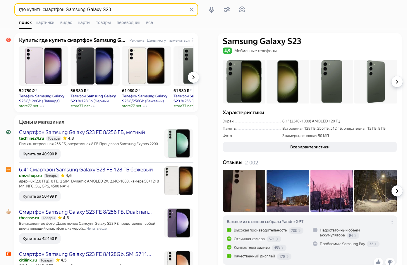Expand Высокая производительность 733 reviews
Viewport: 407px width, 265px height.
coord(296,230)
